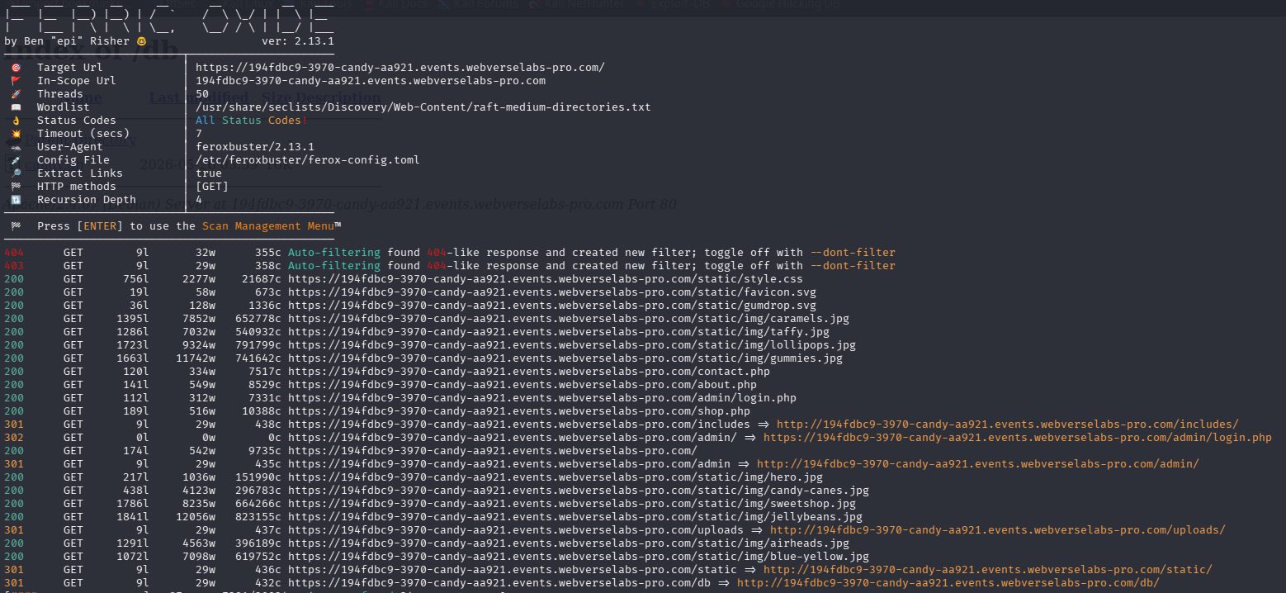Viewport: 1286px width, 593px height.
Task: Click the red 403 auto-filtering status code
Action: 14,266
